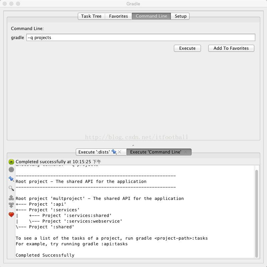Select the Execute 'Command Line' output tab
The width and height of the screenshot is (267, 267).
[159, 152]
